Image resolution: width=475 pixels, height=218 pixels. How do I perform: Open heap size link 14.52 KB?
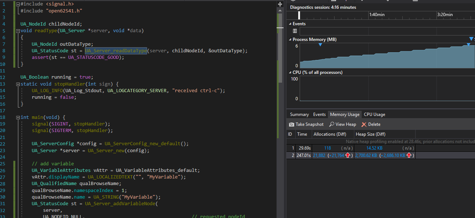(x=375, y=148)
